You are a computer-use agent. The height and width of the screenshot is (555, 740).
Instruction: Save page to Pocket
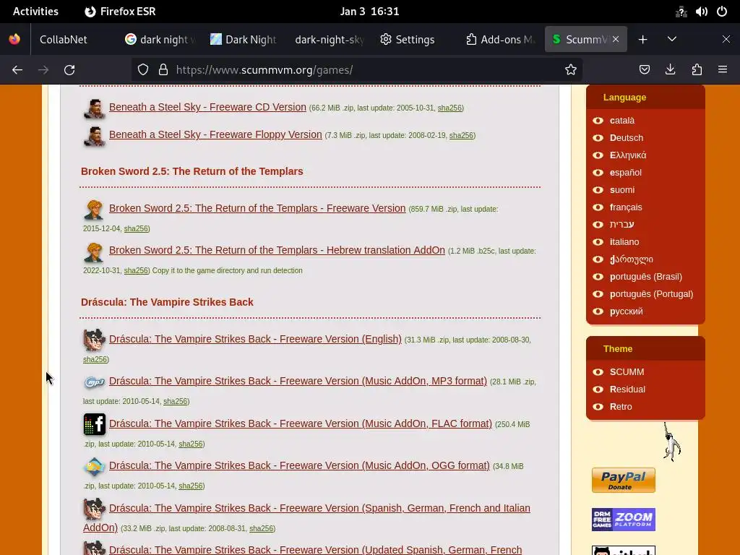coord(644,70)
